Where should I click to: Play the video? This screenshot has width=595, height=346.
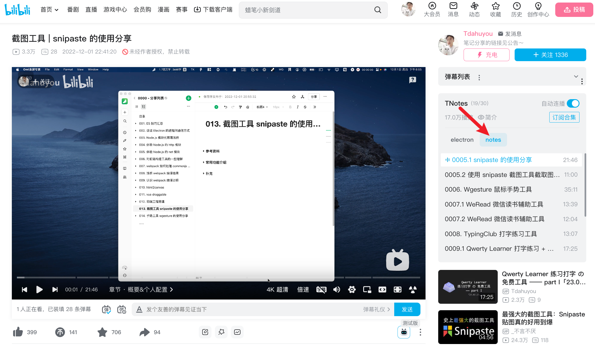[39, 289]
